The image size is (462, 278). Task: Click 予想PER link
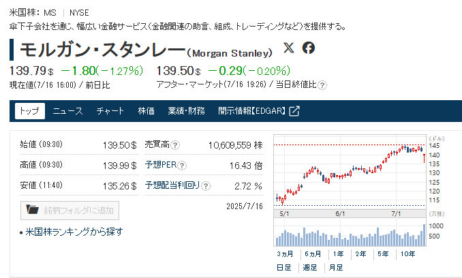[161, 165]
